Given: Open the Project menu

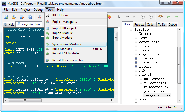Looking at the screenshot, I should pyautogui.click(x=25, y=10).
